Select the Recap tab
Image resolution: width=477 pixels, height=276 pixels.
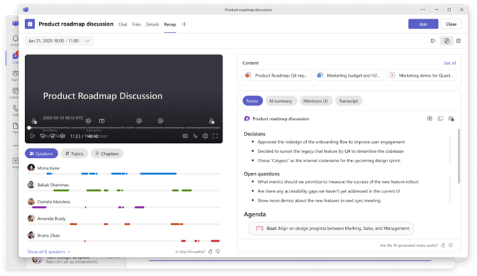pyautogui.click(x=170, y=24)
